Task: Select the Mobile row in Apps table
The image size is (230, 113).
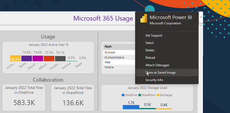Action: point(119,67)
